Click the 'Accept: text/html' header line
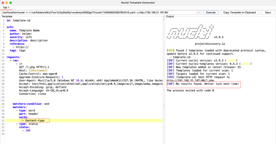Screen dimensions: 276x144 (x=91, y=84)
